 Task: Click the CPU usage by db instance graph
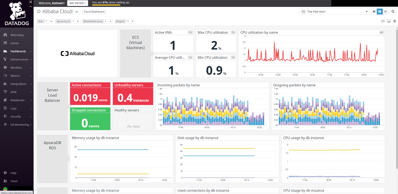point(333,159)
